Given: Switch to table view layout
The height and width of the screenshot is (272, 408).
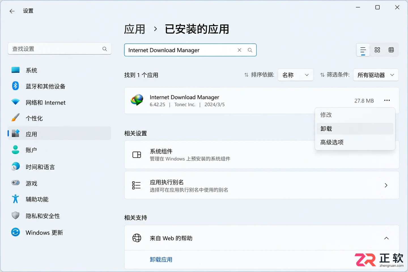Looking at the screenshot, I should pos(391,50).
